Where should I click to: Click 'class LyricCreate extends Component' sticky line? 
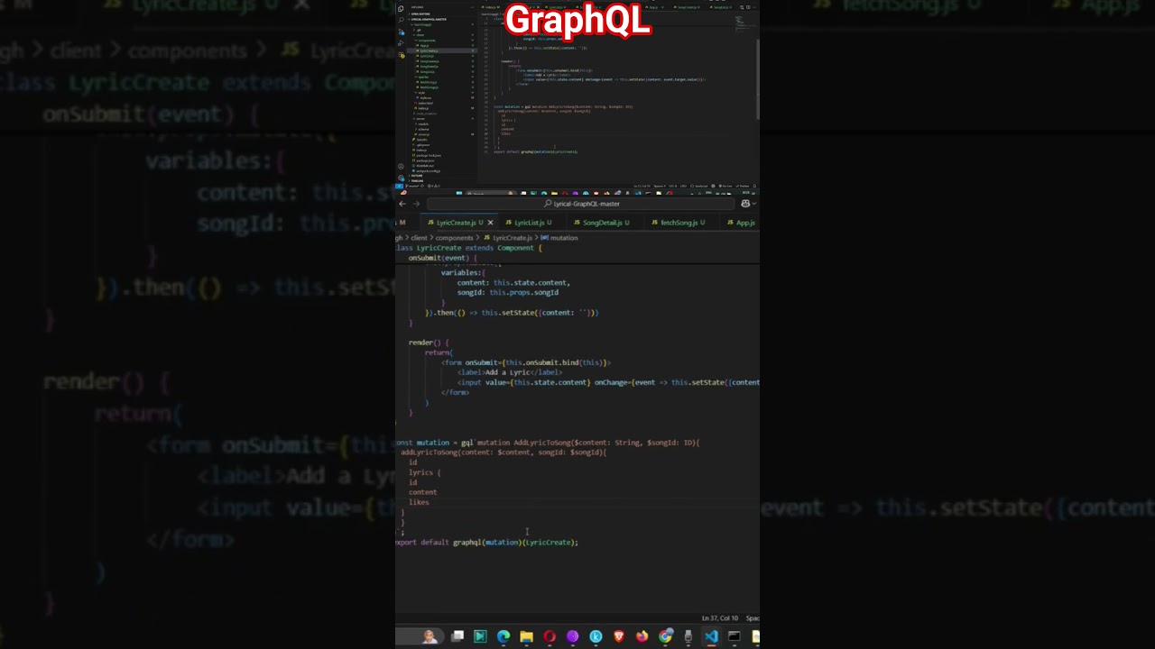coord(469,248)
